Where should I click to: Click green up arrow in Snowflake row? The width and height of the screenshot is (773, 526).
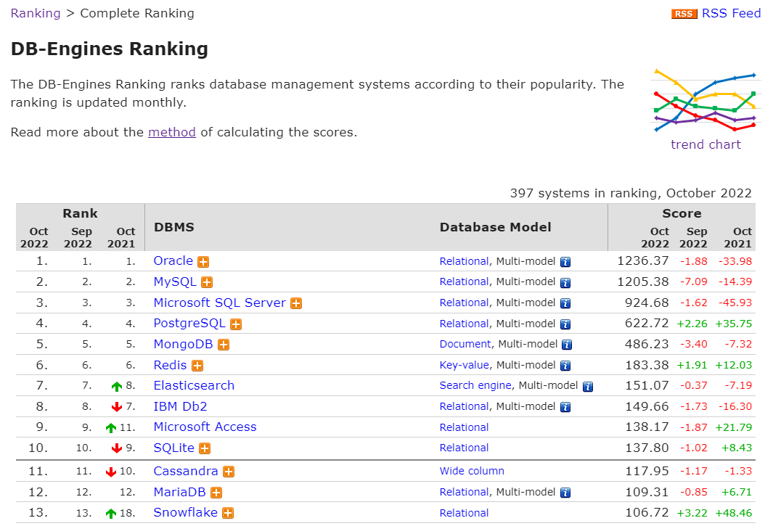coord(111,514)
